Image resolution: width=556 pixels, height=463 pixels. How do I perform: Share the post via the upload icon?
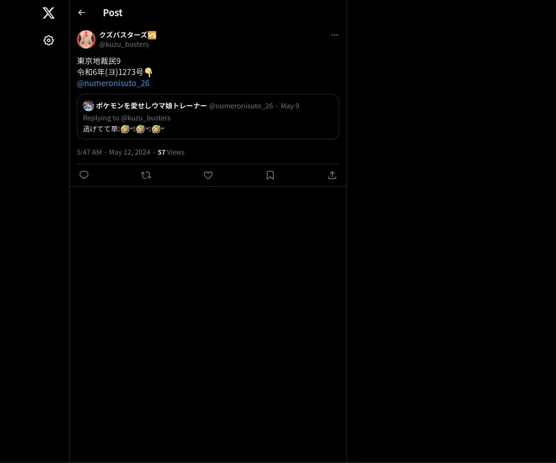coord(332,175)
